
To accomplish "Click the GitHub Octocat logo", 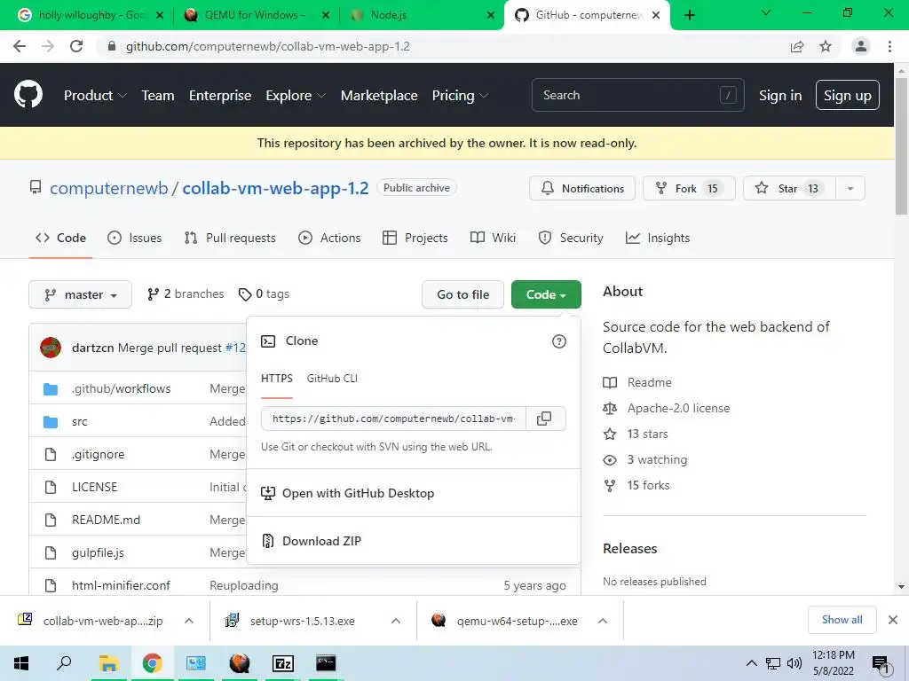I will [28, 95].
